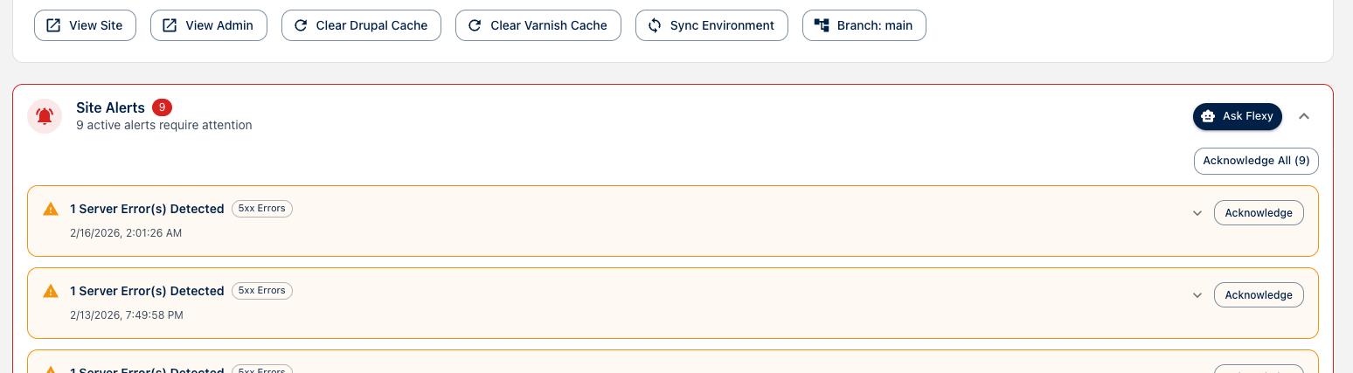Click the Flexy robot icon

pyautogui.click(x=1208, y=116)
